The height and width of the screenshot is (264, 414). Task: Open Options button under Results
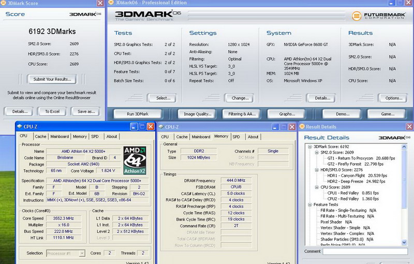[x=394, y=98]
